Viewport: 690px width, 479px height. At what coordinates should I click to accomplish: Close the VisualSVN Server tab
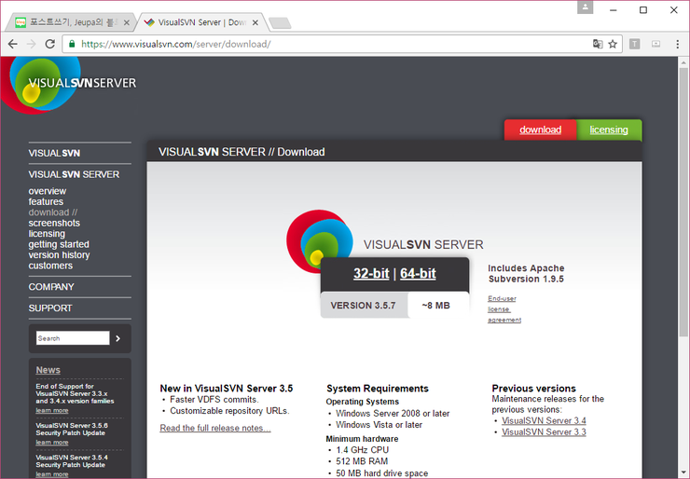pos(255,22)
